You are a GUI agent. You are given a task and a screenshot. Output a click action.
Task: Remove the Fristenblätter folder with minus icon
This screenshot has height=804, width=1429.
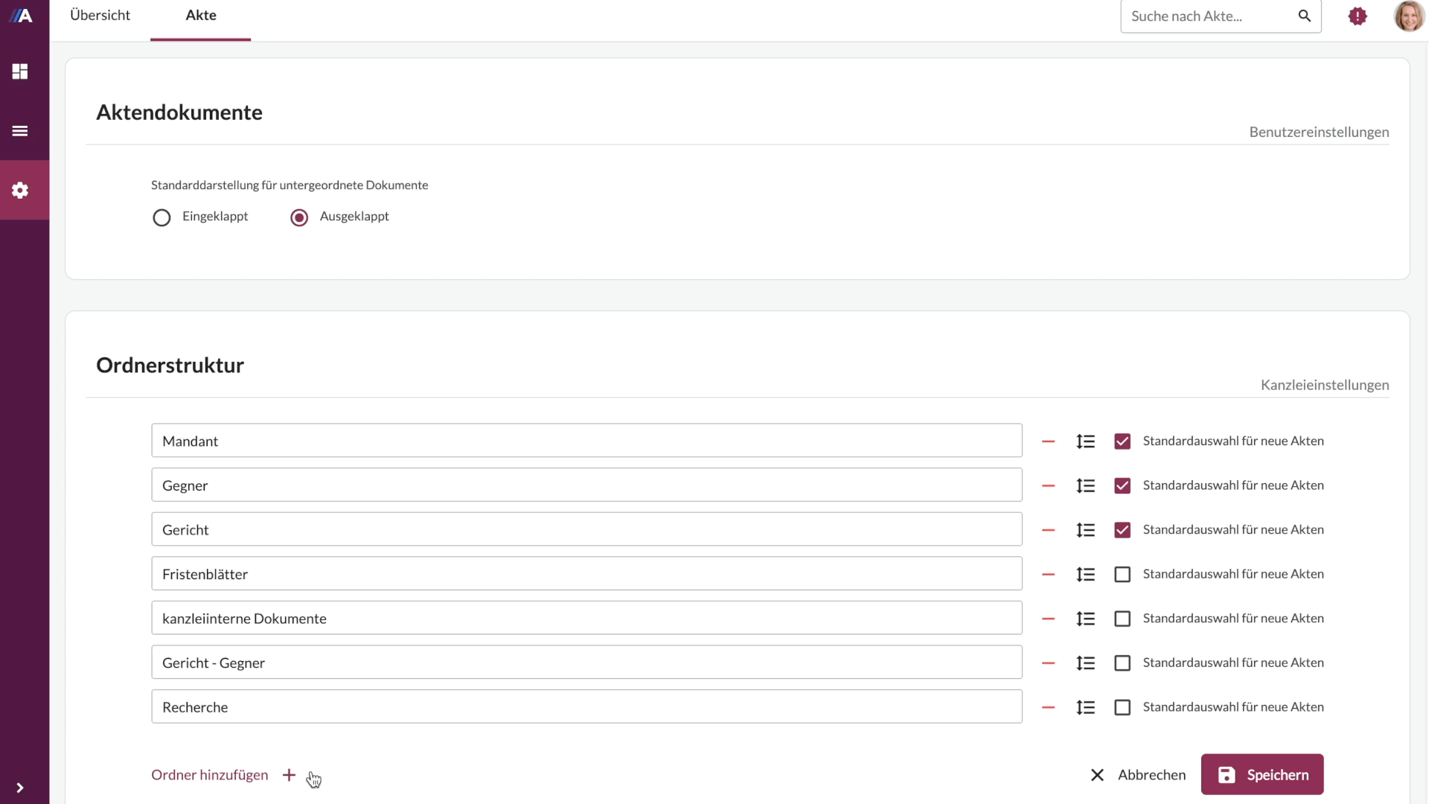(x=1049, y=575)
